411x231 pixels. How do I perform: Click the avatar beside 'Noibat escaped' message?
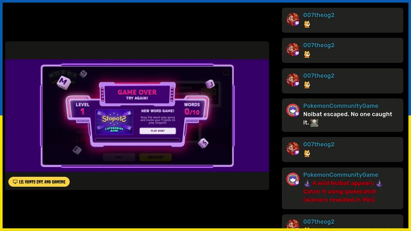click(293, 110)
